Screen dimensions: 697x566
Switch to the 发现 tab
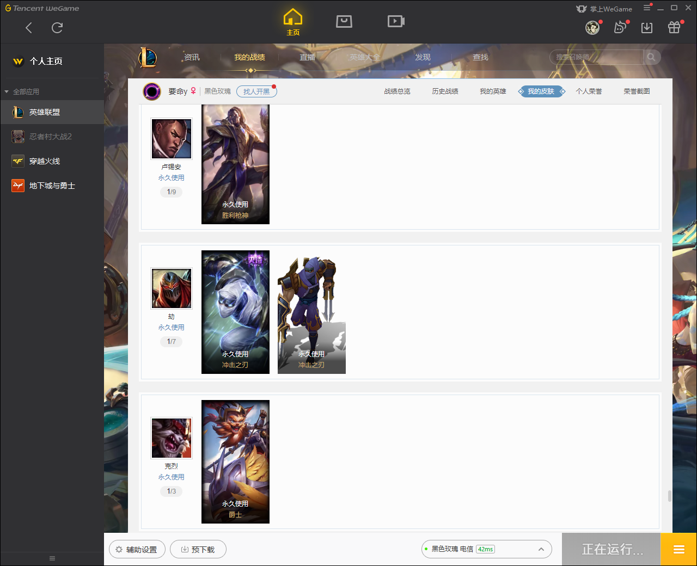click(423, 57)
